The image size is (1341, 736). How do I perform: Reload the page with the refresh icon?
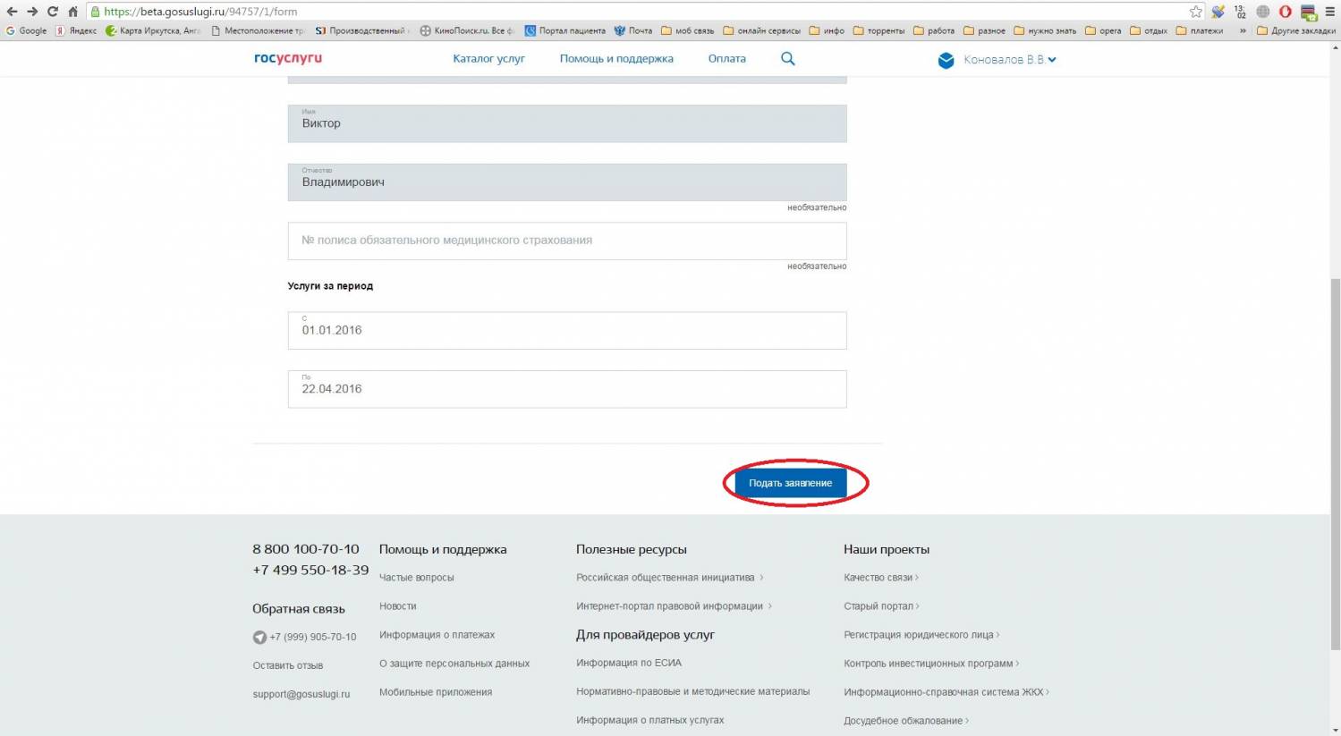[53, 12]
